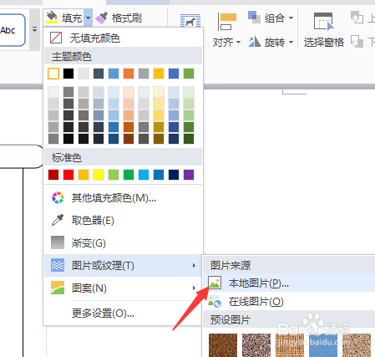Pick the white theme color swatch
The height and width of the screenshot is (357, 375).
point(53,74)
